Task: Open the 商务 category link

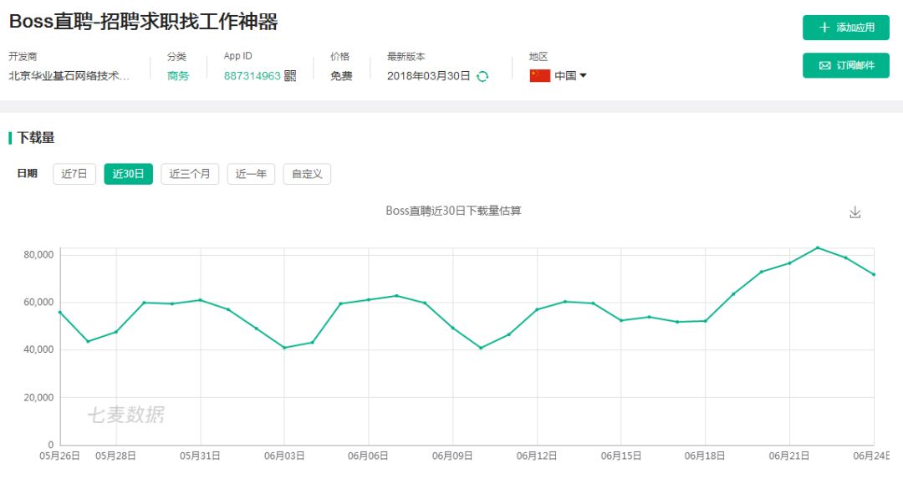Action: [178, 76]
